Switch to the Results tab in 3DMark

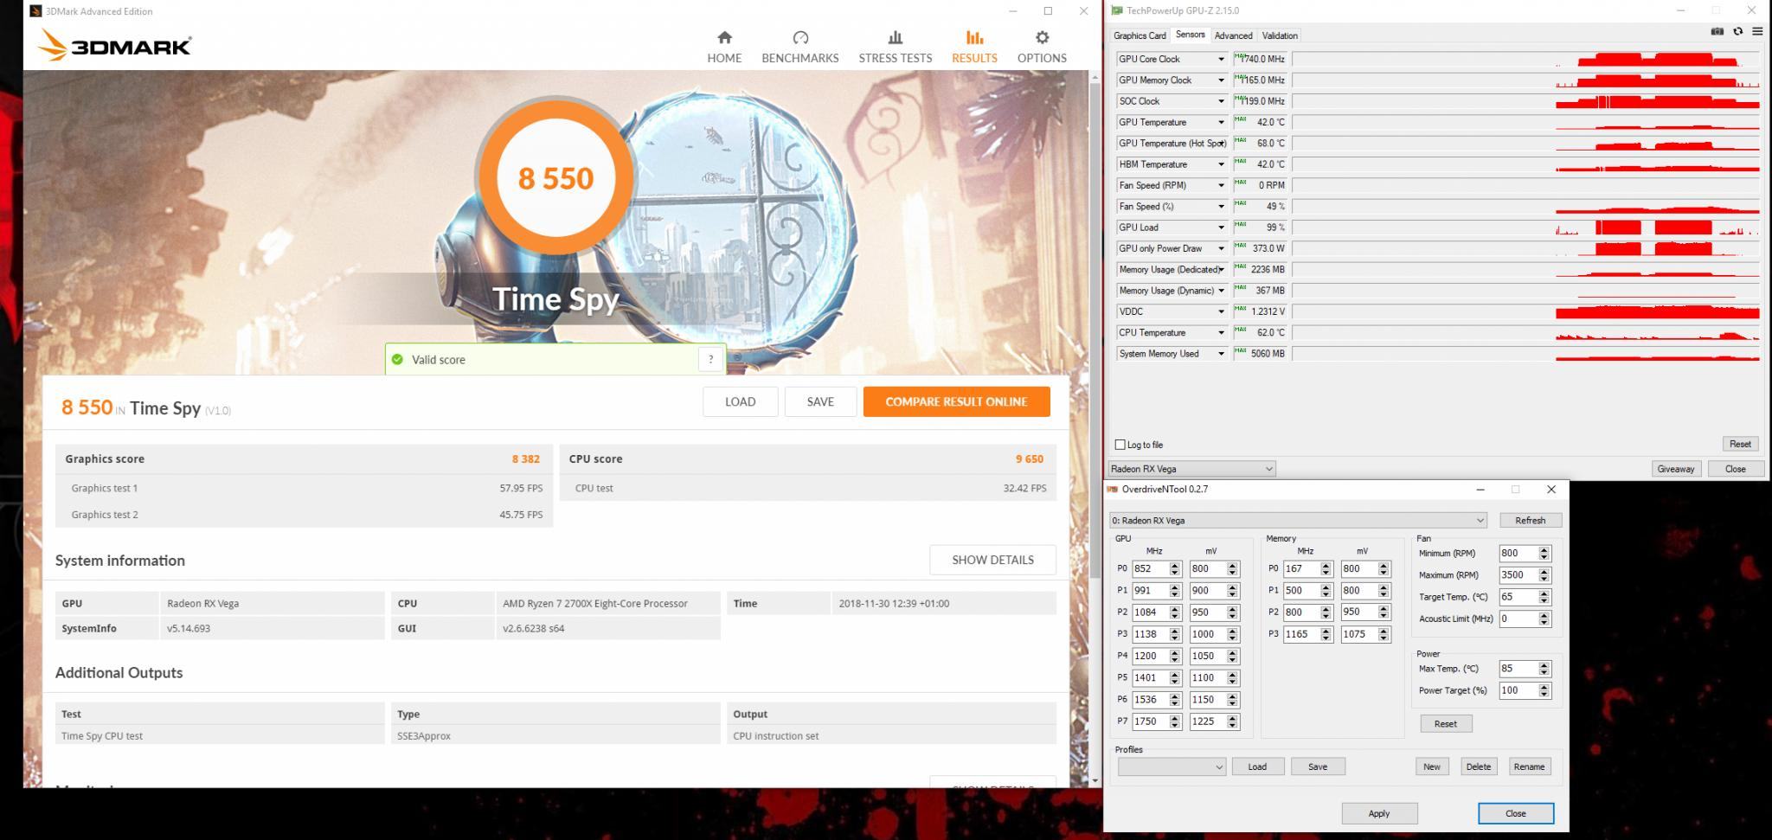[x=974, y=47]
